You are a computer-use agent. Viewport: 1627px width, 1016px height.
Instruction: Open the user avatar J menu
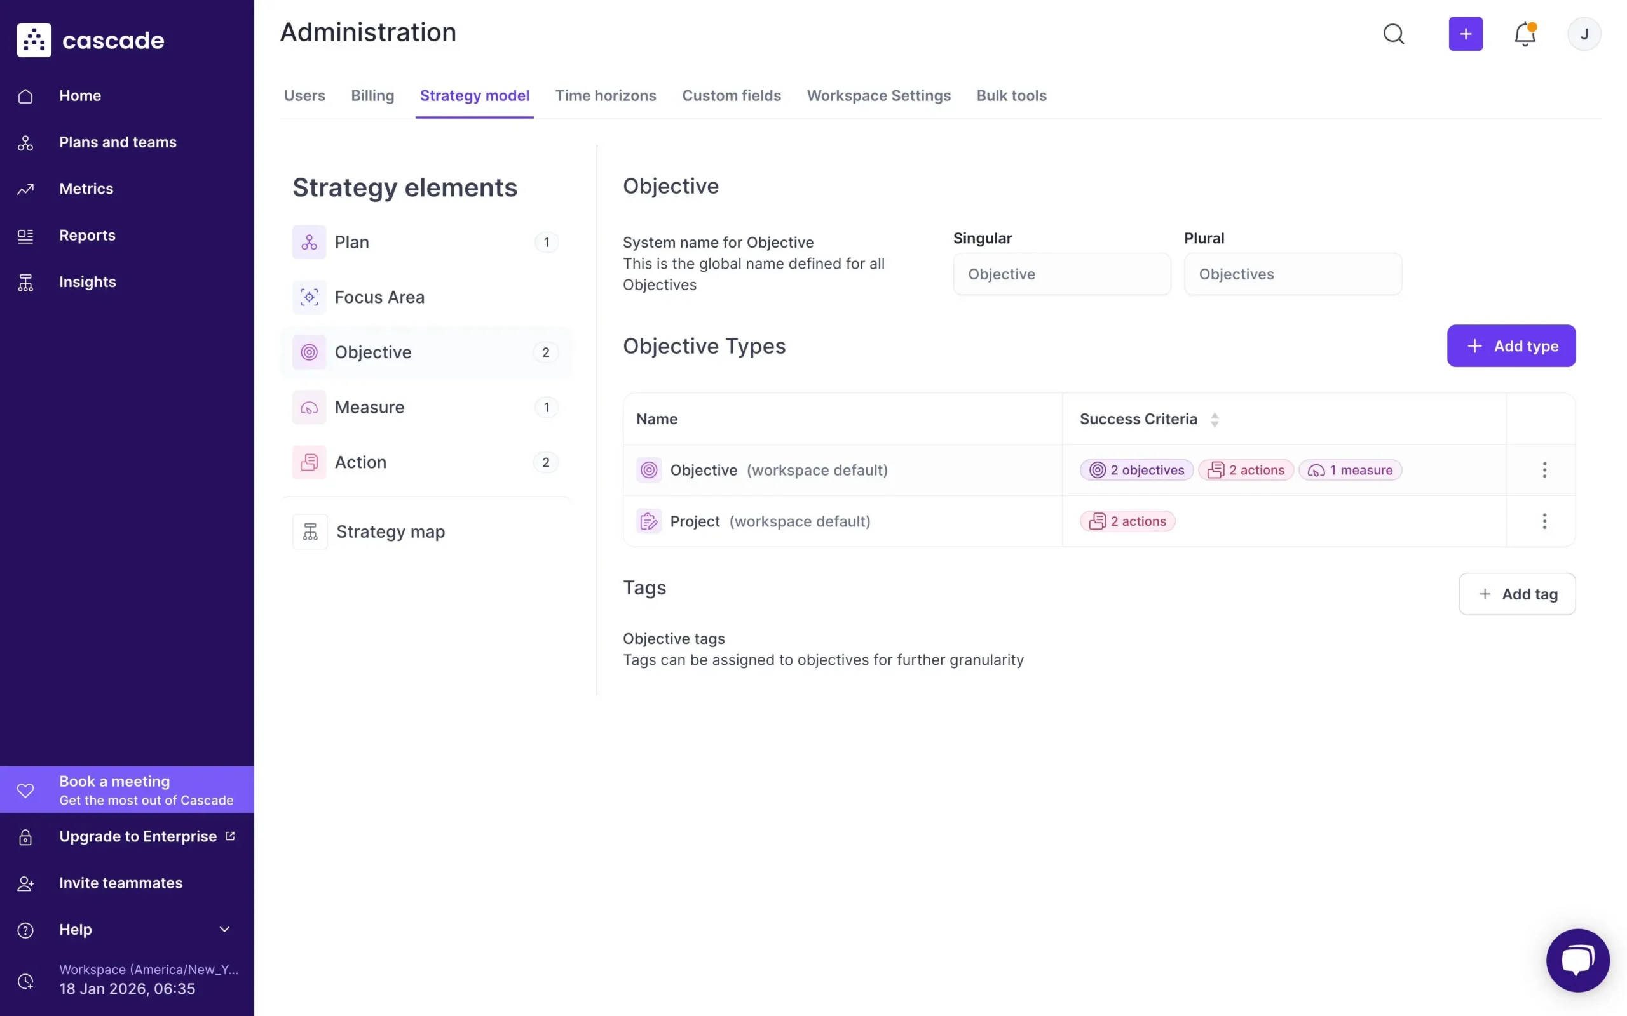[x=1583, y=34]
